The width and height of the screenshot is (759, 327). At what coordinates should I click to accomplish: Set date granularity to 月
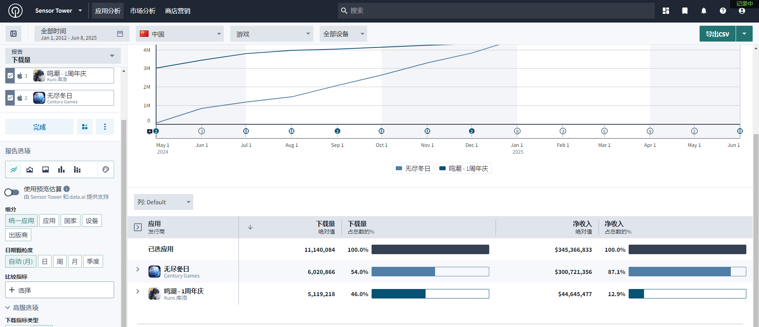(x=75, y=261)
